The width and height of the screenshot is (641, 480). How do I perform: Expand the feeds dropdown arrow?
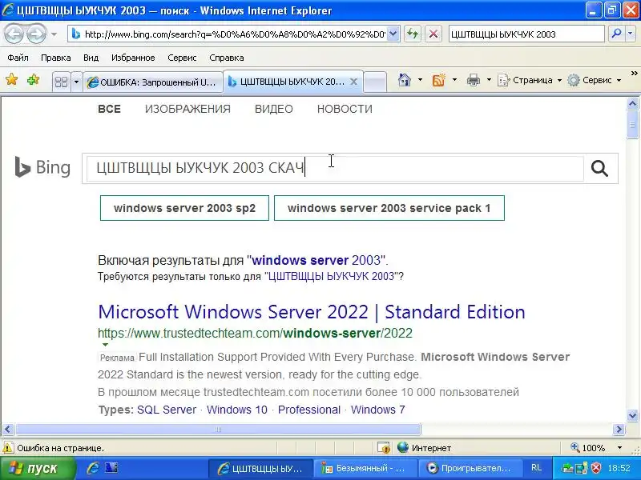coord(454,80)
